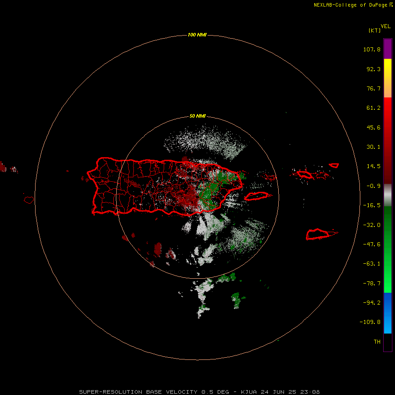Click the [KT] units label
Viewport: 395px width, 395px height.
point(374,30)
